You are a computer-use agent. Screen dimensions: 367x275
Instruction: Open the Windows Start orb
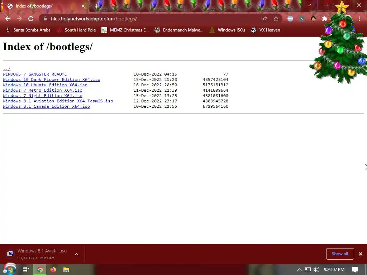click(10, 269)
